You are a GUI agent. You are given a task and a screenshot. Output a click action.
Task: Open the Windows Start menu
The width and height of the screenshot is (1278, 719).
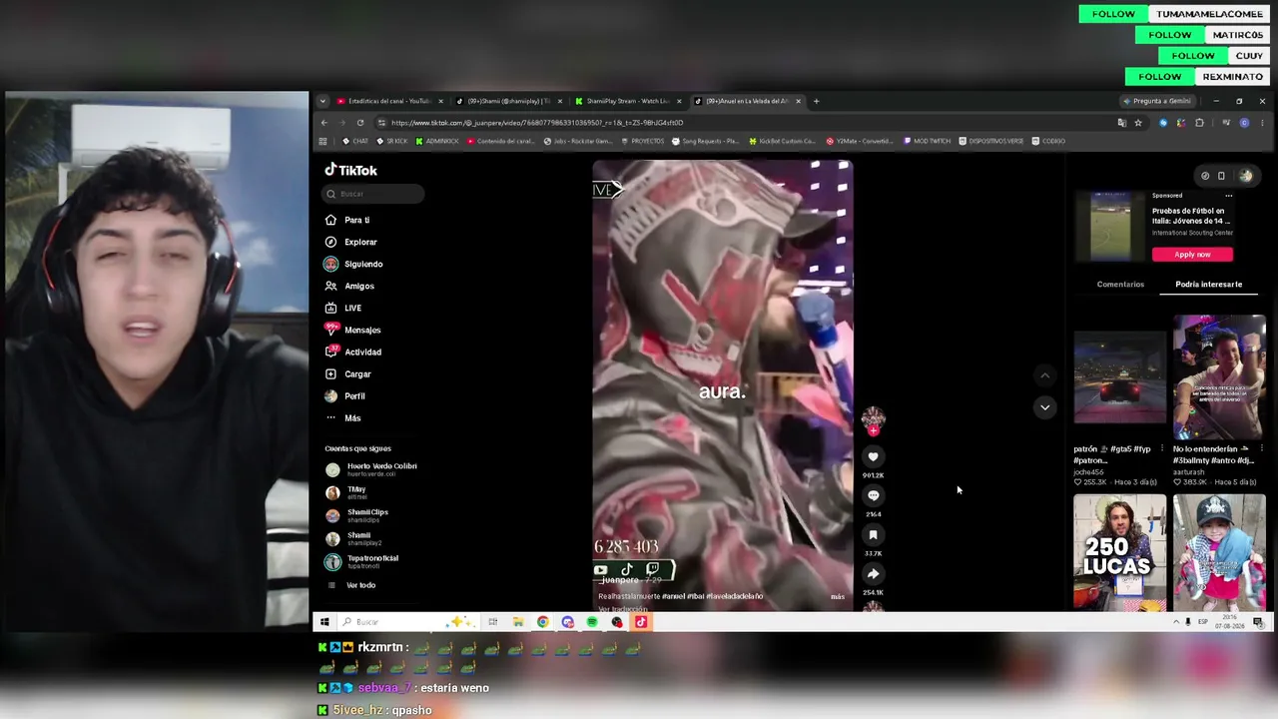(323, 622)
